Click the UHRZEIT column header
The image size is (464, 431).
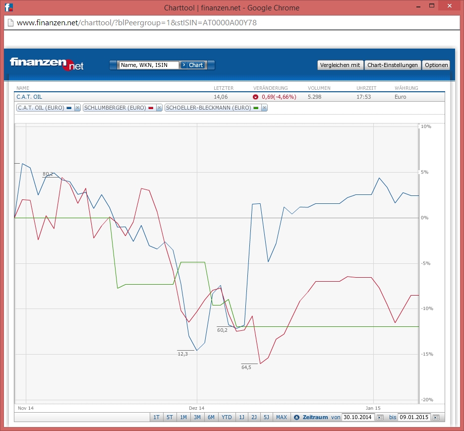pyautogui.click(x=366, y=88)
